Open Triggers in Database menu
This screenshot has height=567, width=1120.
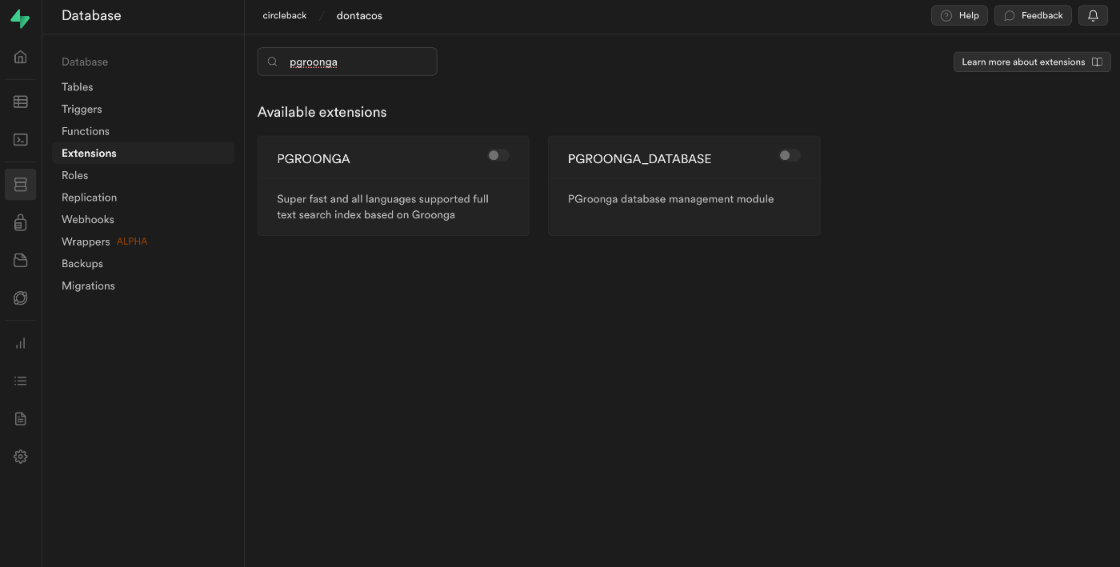pos(82,109)
